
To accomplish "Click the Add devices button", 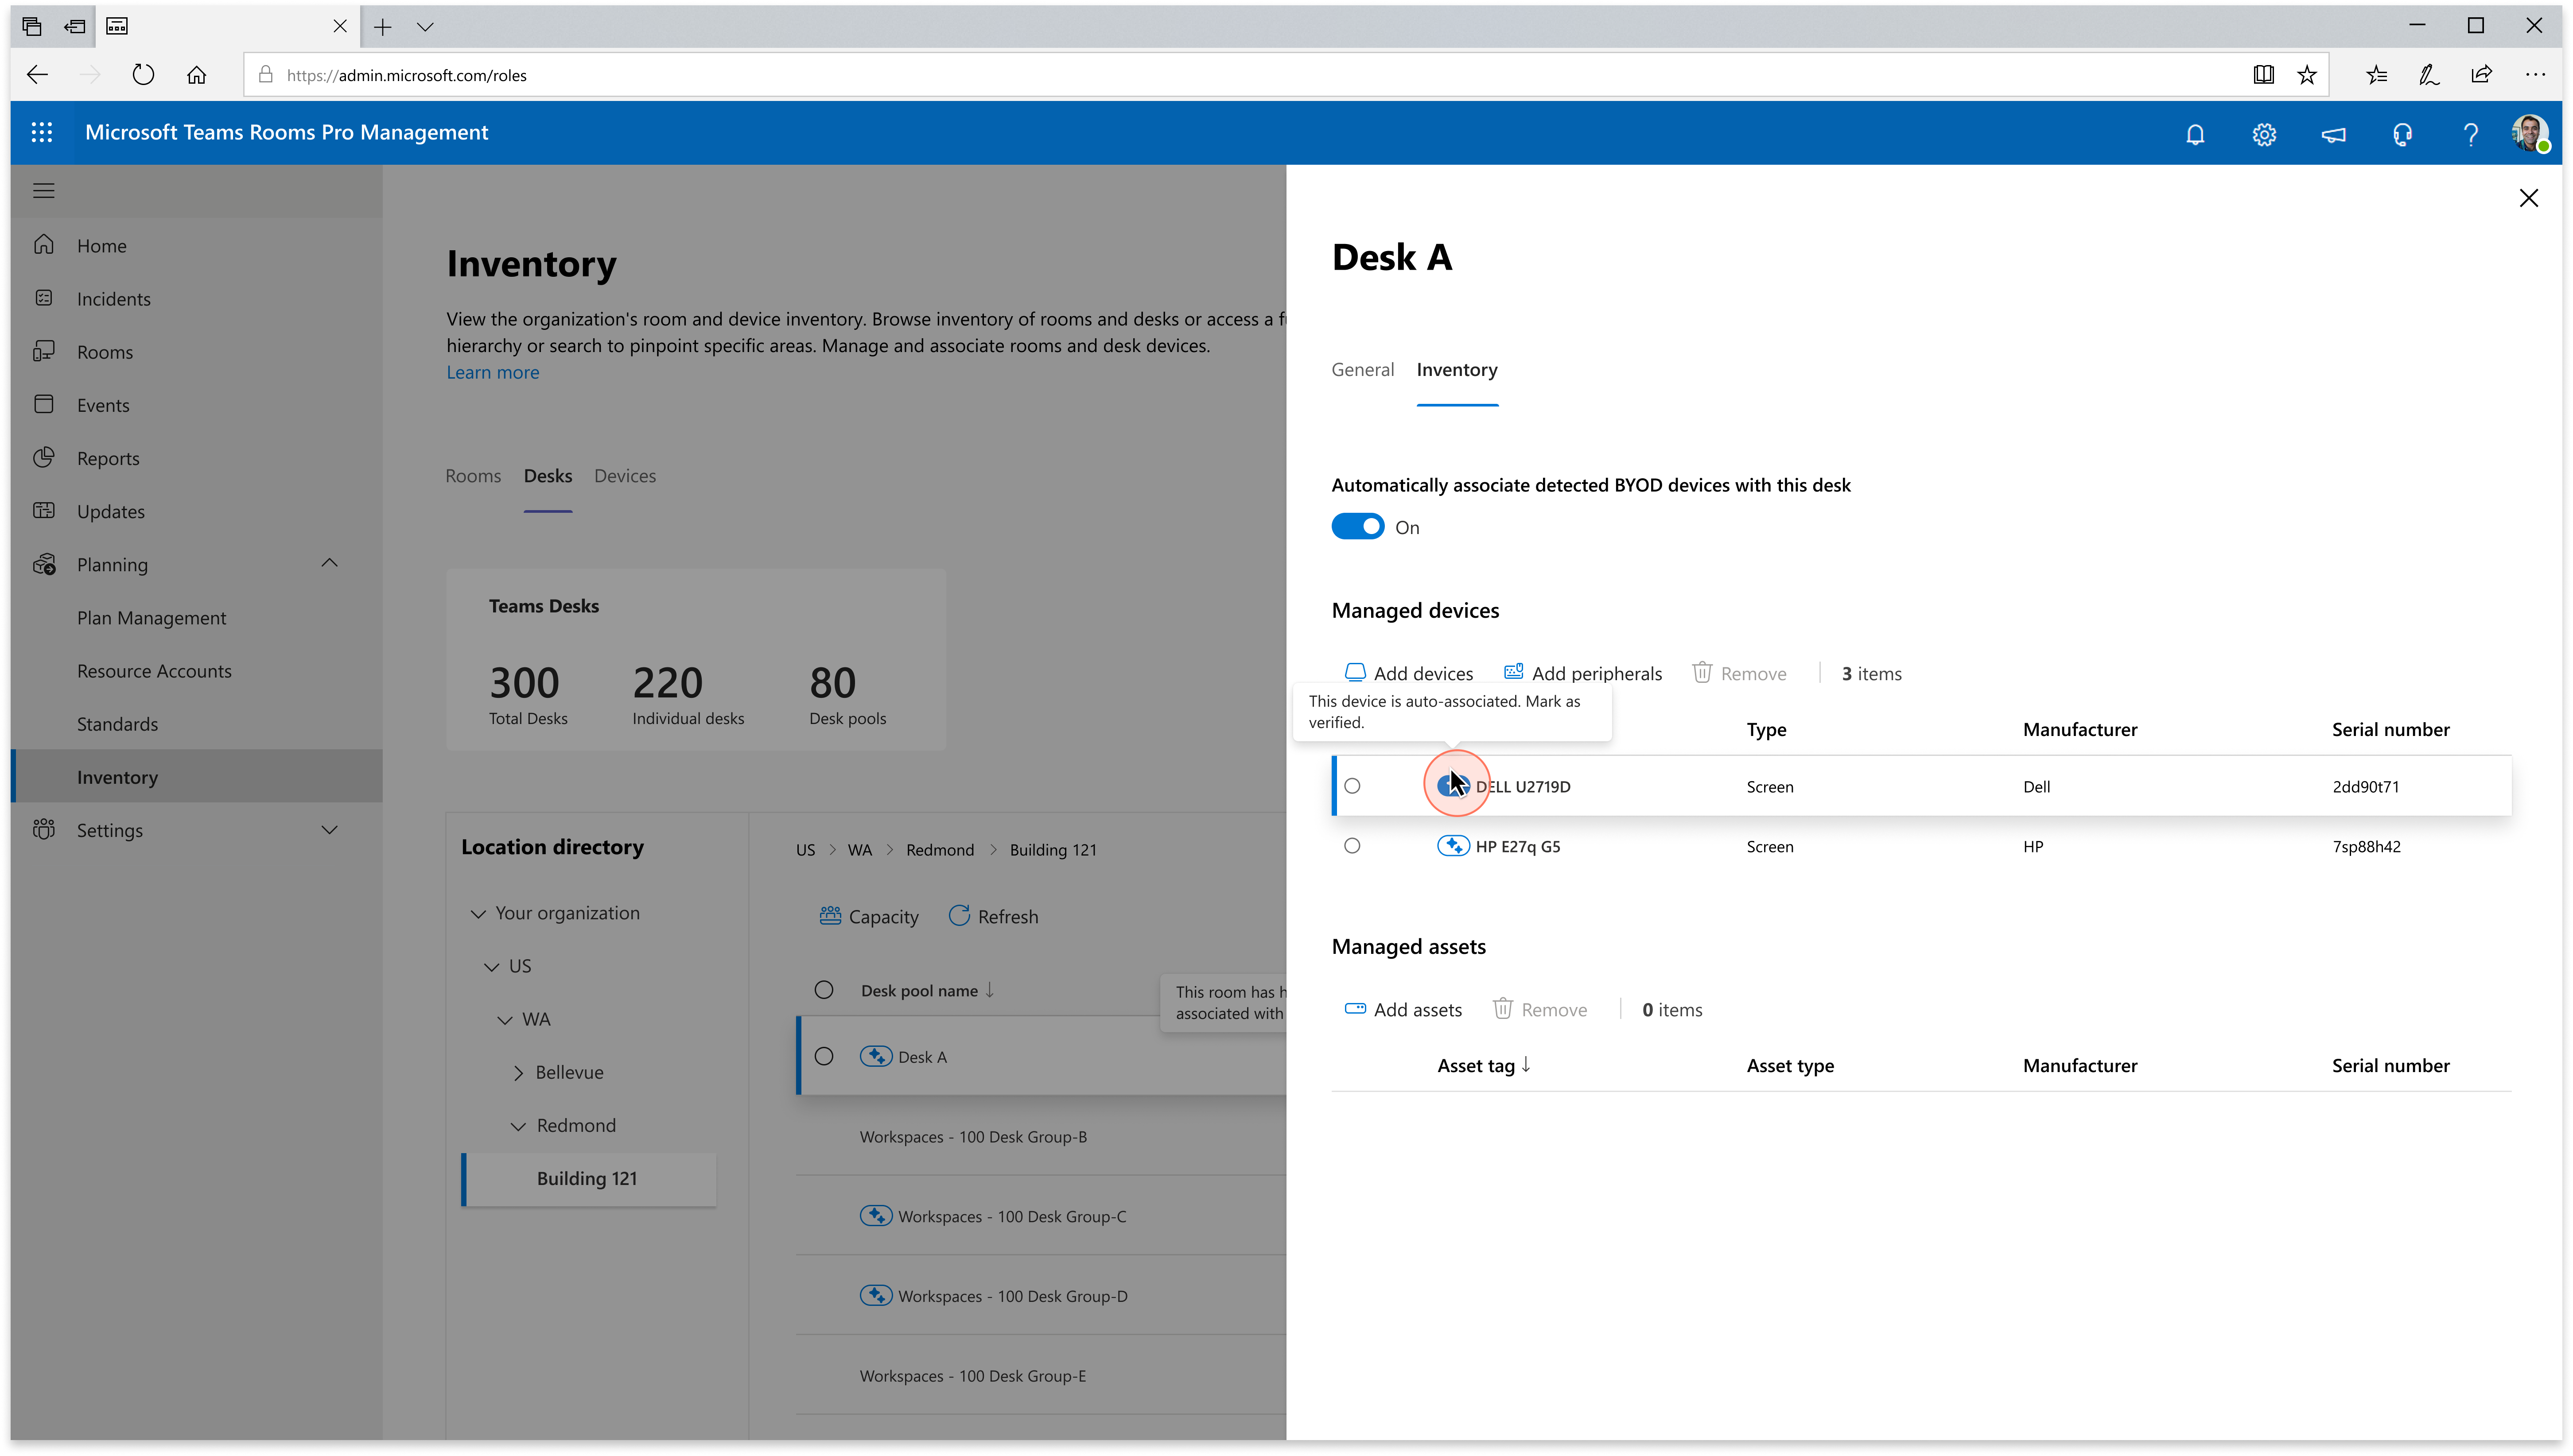I will [x=1408, y=673].
